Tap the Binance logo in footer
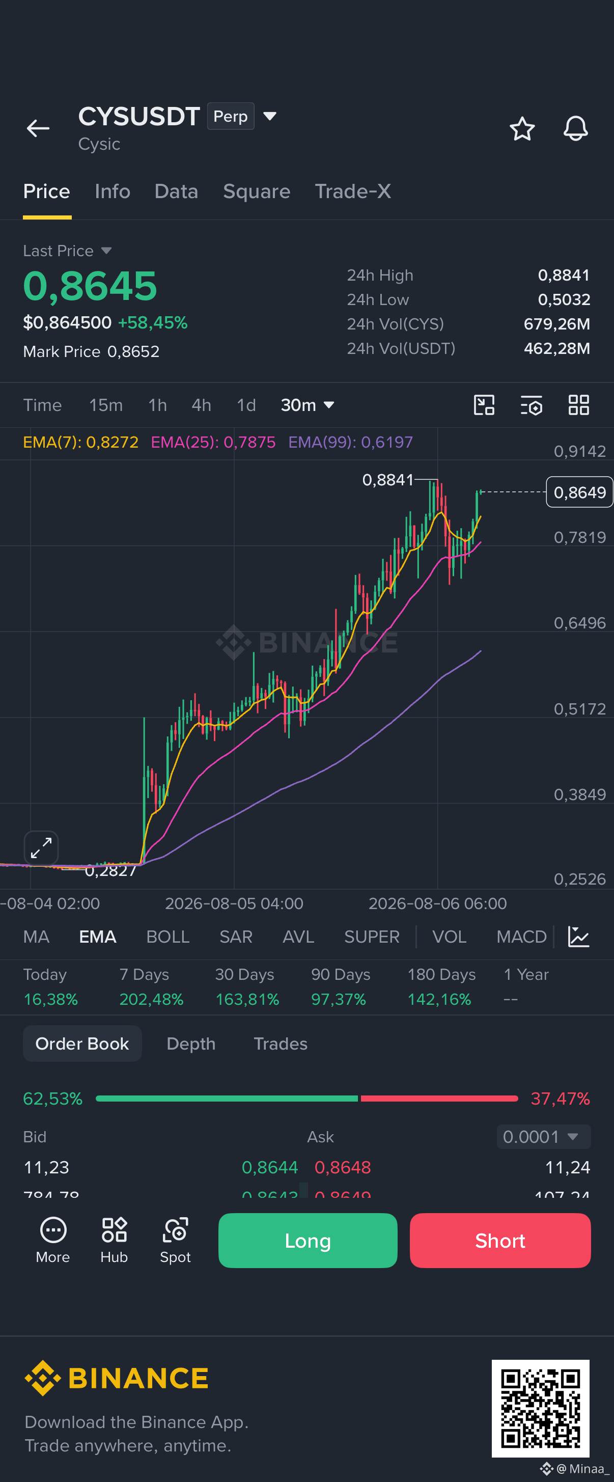Screen dimensions: 614x1482 [116, 1379]
